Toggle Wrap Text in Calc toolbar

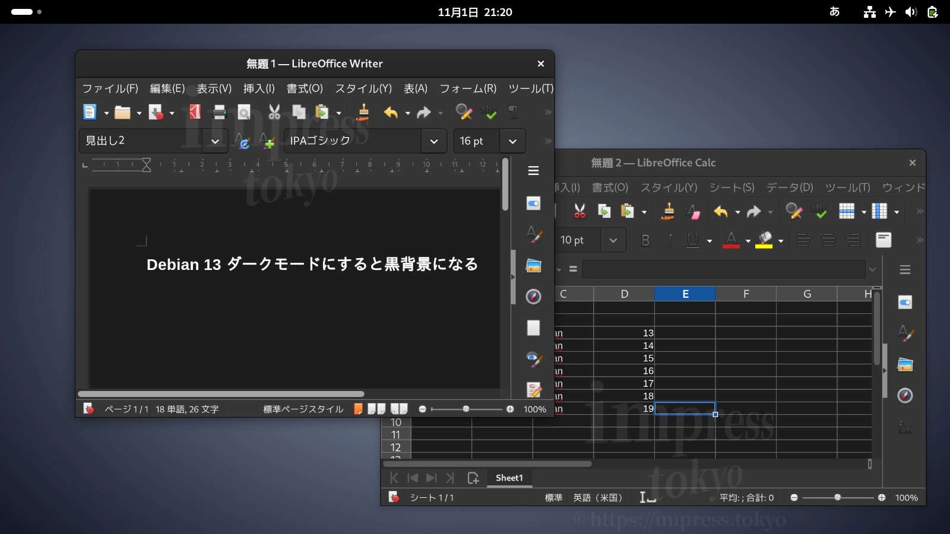(x=883, y=240)
